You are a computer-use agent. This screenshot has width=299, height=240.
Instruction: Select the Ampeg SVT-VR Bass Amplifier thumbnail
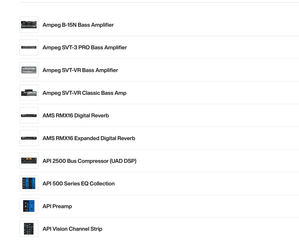coord(29,70)
